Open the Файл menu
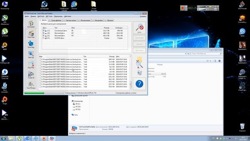Viewport: 250px width, 141px height. click(27, 16)
